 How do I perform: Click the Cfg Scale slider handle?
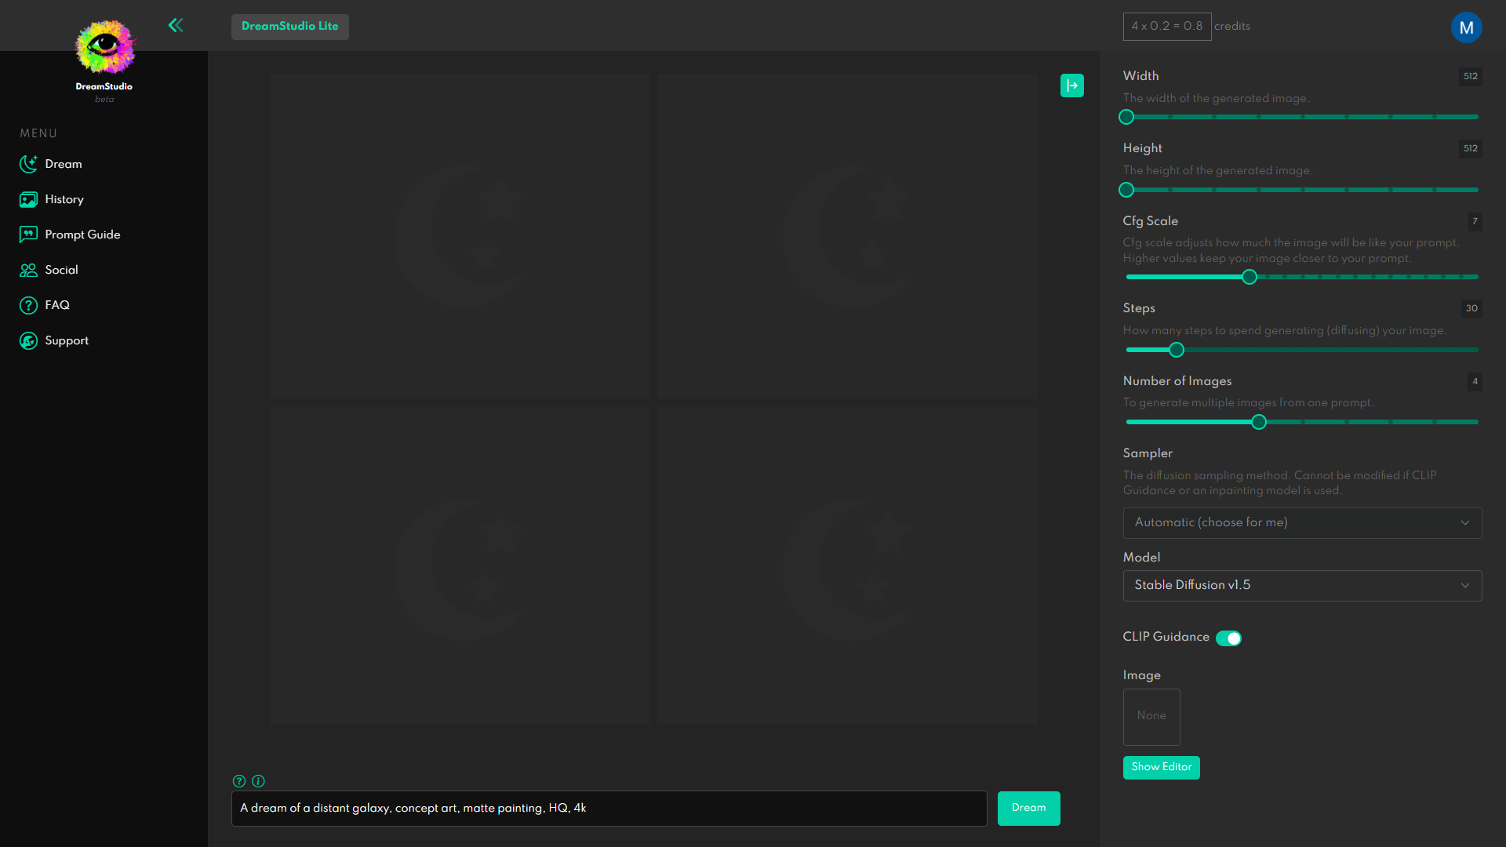(1250, 277)
